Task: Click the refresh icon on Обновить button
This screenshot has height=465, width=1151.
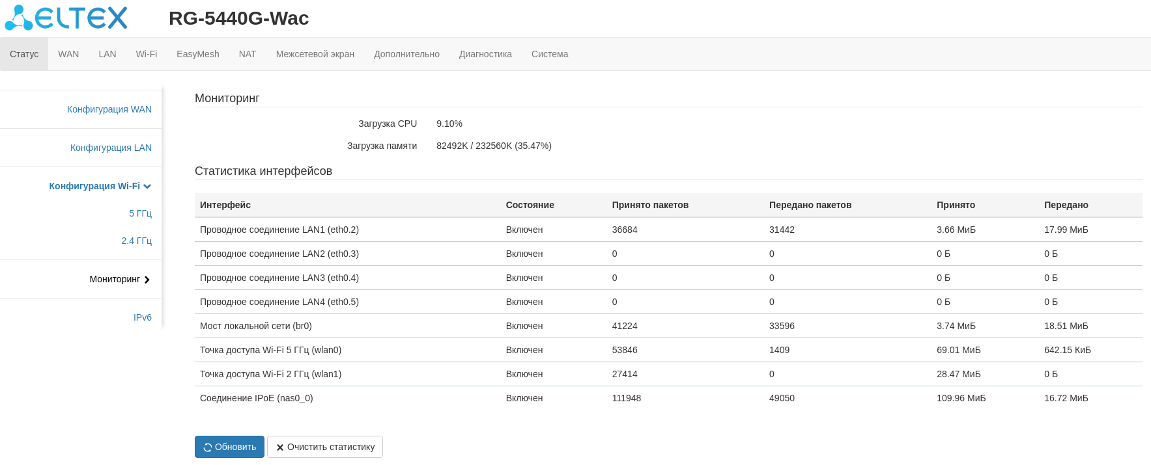Action: (x=208, y=447)
